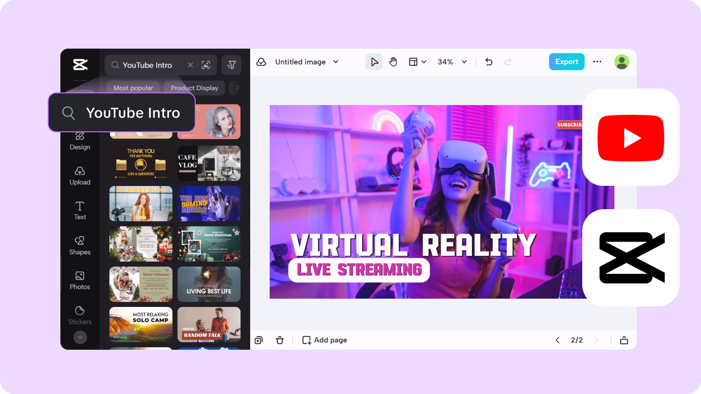The height and width of the screenshot is (394, 701).
Task: Click the cloud save status icon
Action: pyautogui.click(x=261, y=62)
